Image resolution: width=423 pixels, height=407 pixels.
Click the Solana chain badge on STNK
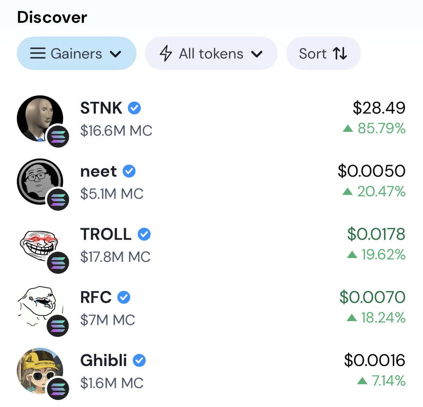[58, 136]
